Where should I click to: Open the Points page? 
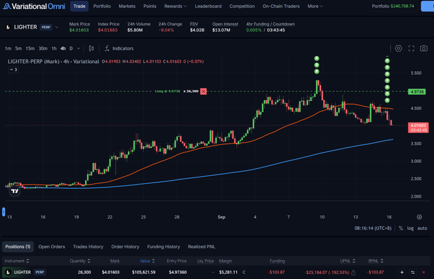150,6
